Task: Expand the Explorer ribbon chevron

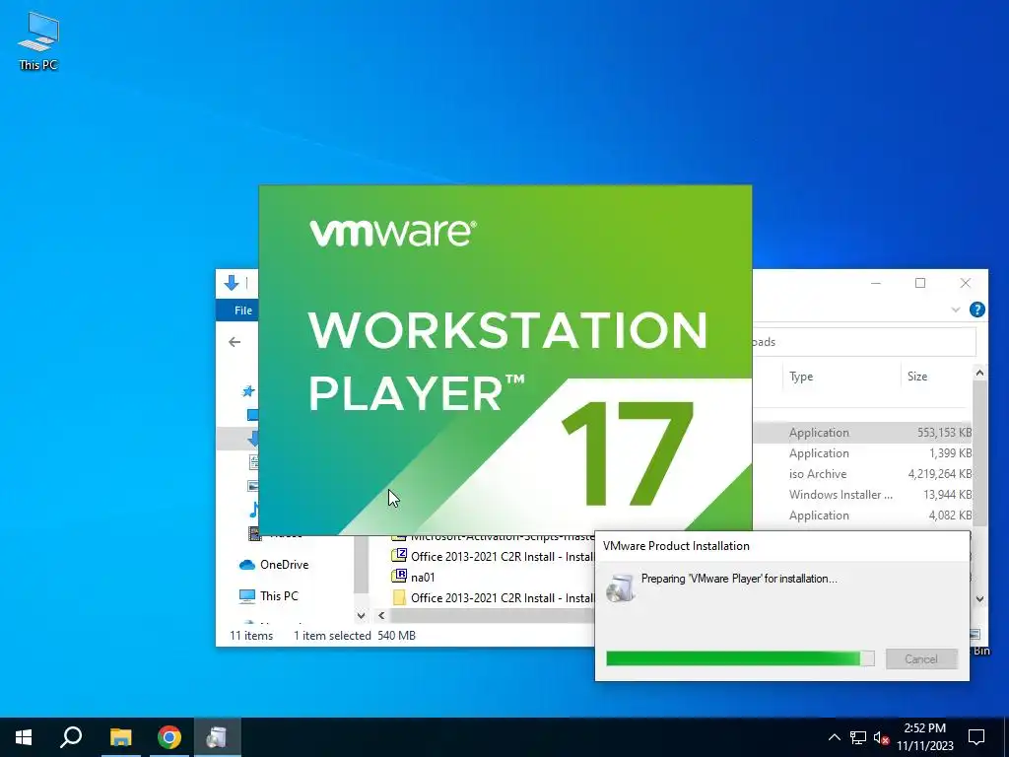Action: 956,310
